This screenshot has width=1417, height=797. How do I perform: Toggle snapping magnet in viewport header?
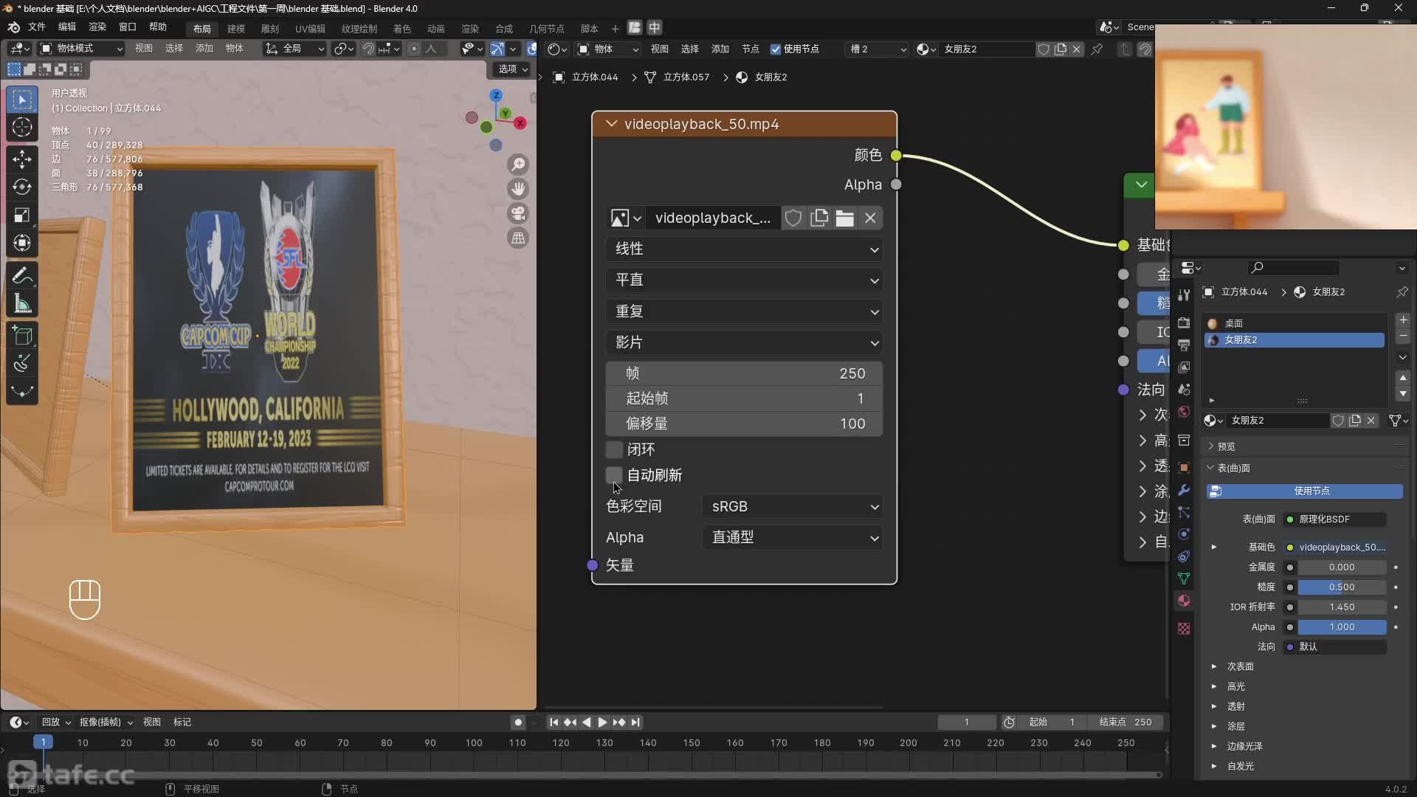[368, 49]
